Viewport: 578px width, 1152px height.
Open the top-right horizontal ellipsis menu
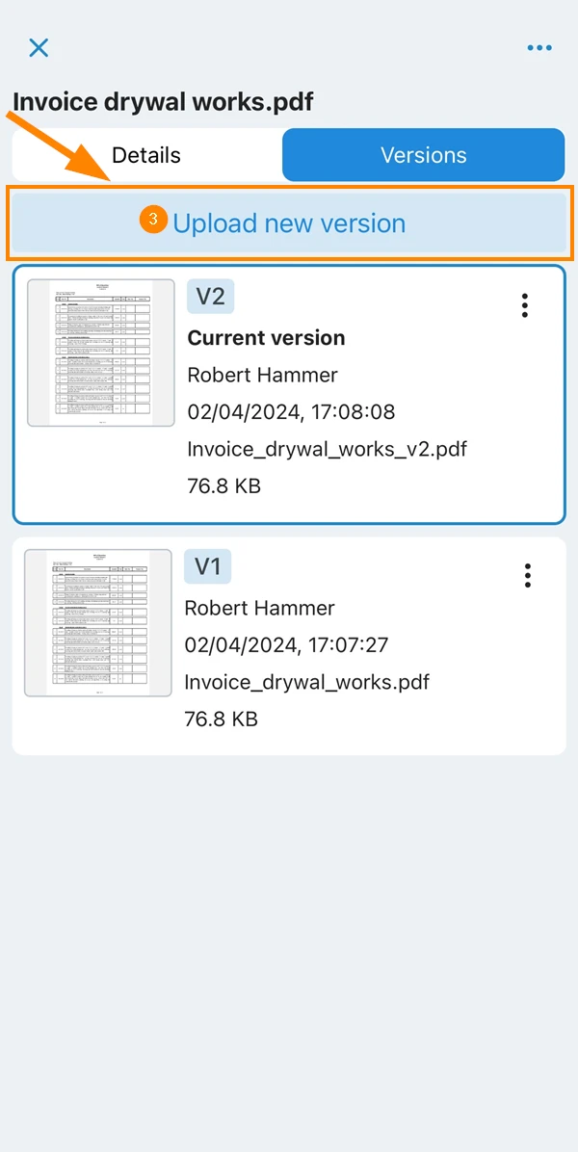tap(539, 48)
